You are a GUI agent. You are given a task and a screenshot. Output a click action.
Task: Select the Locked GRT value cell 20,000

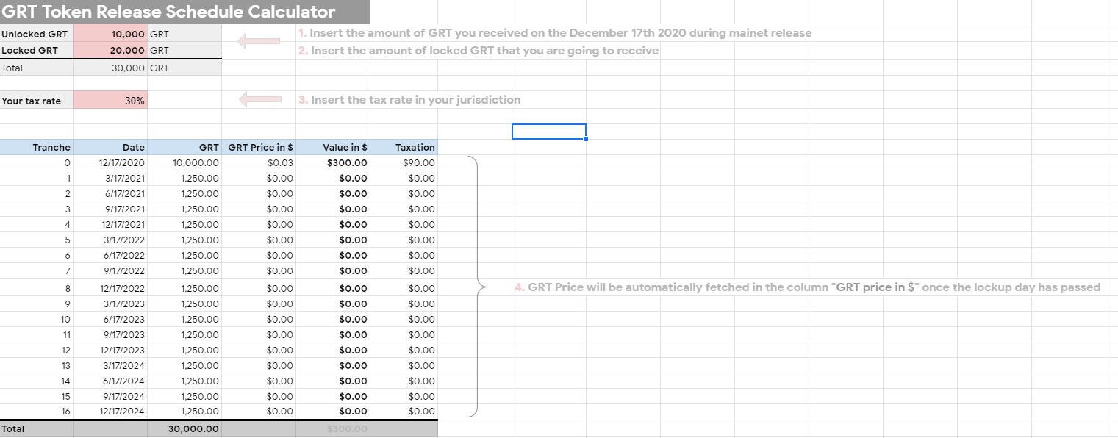coord(110,50)
